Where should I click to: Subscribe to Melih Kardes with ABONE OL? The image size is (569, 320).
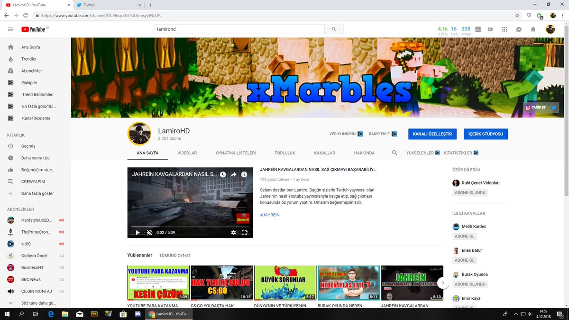click(464, 236)
